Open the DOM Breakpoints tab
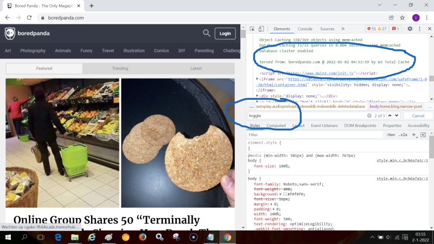The height and width of the screenshot is (244, 434). 360,125
